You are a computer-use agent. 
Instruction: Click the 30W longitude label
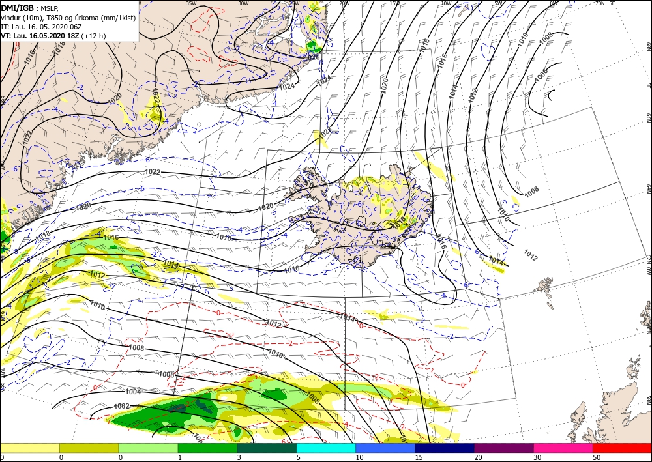point(243,3)
